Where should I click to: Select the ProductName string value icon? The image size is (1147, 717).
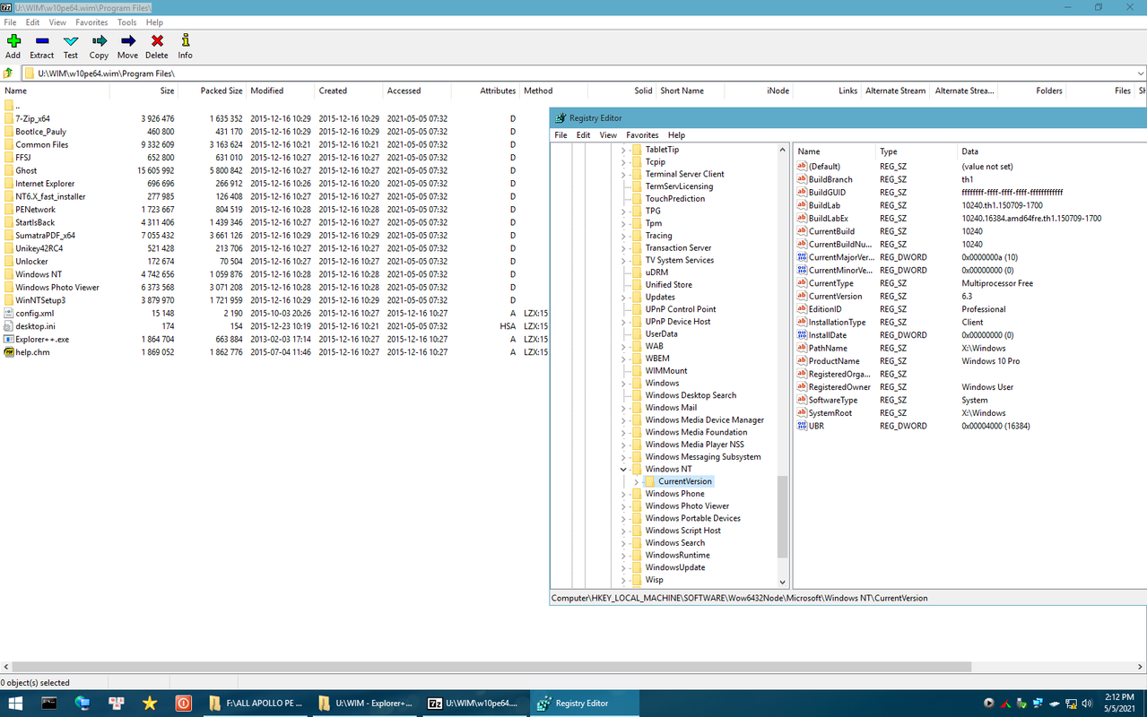coord(803,361)
